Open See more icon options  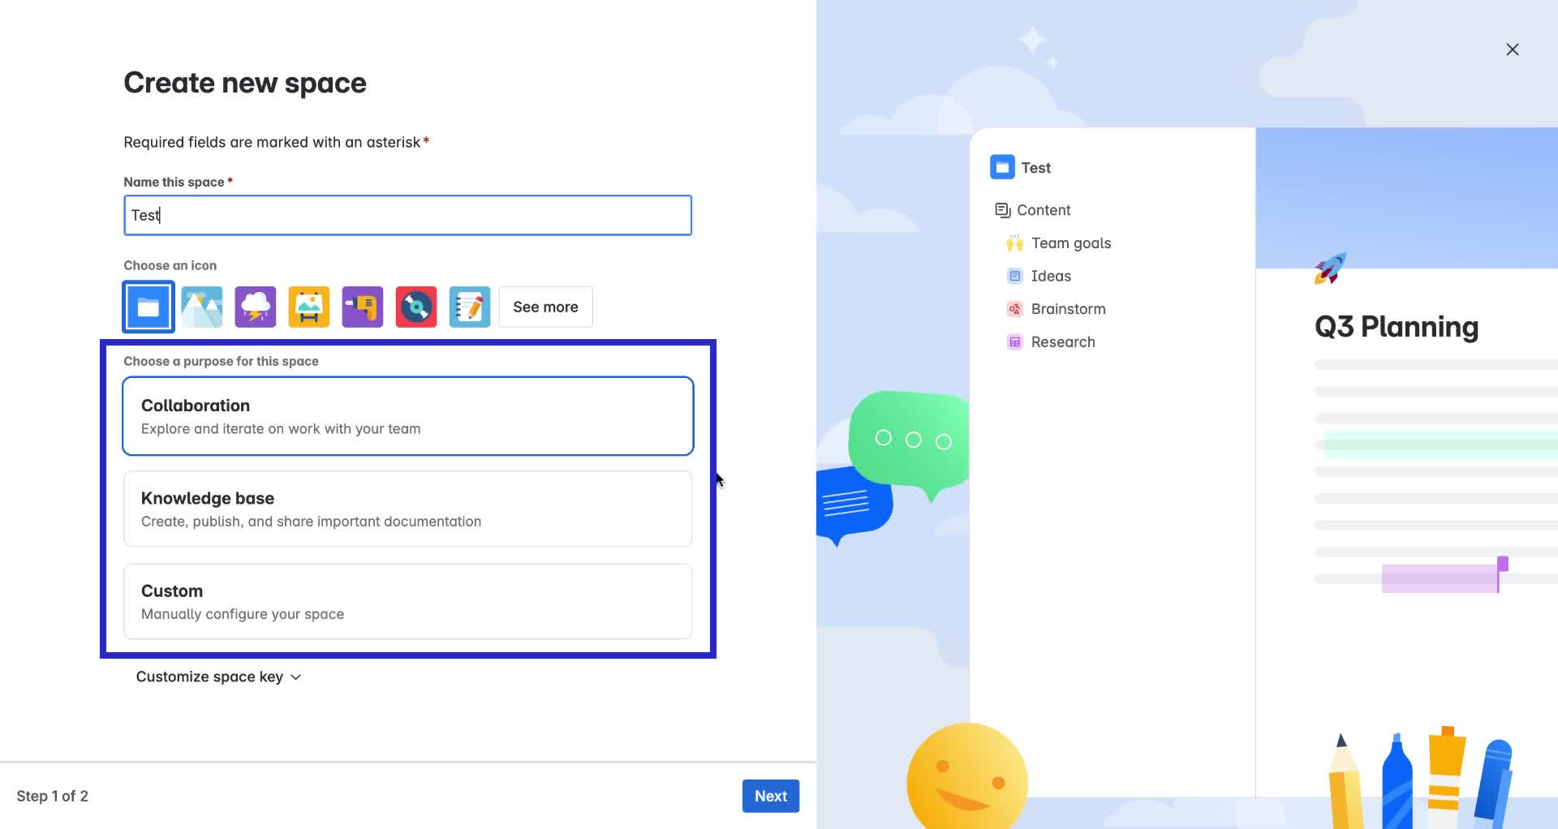pos(545,307)
